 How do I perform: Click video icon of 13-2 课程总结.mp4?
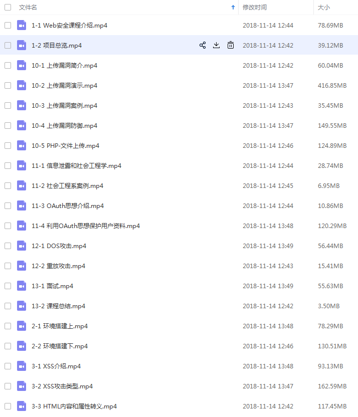coord(22,306)
